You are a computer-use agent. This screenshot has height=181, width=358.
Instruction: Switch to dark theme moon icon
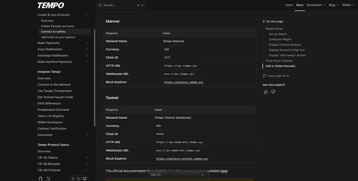79,179
